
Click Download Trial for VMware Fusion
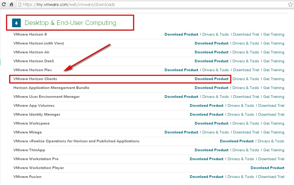pyautogui.click(x=271, y=177)
